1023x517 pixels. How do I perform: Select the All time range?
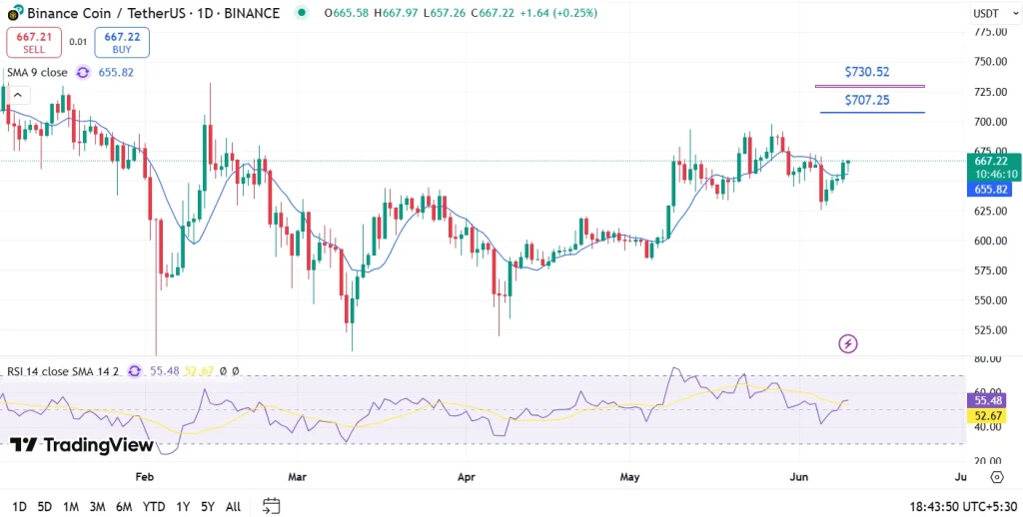(233, 507)
